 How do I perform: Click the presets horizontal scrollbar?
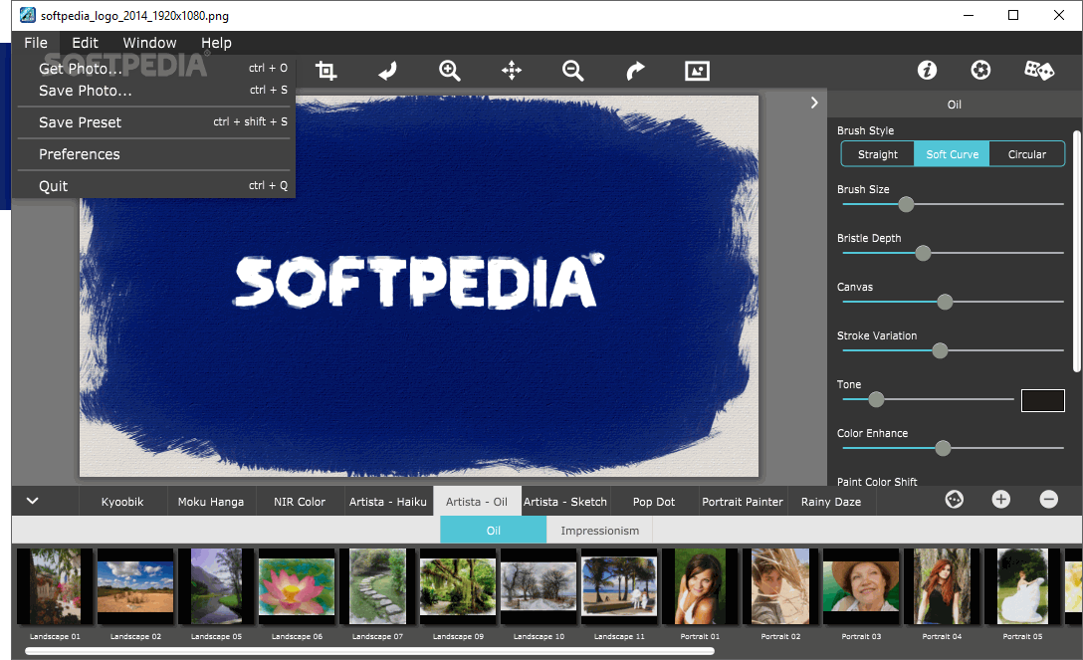369,651
